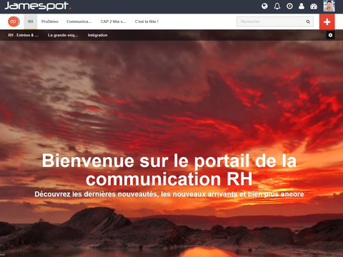Click the globe icon in top bar
The image size is (343, 257).
(x=264, y=6)
